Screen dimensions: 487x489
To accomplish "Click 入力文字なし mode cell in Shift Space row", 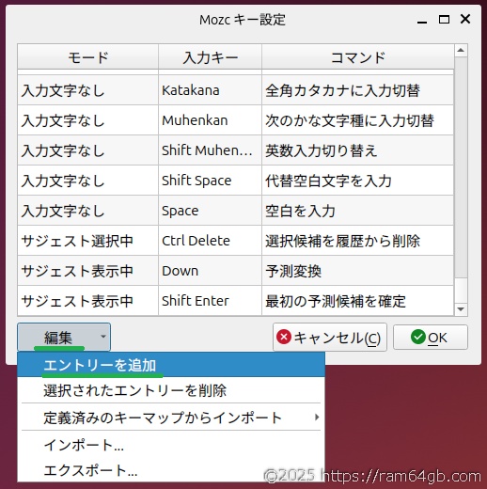I will coord(88,181).
